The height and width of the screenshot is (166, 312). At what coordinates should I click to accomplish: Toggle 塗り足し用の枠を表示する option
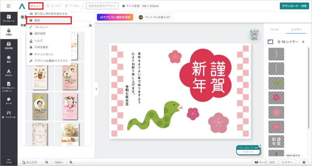48,14
